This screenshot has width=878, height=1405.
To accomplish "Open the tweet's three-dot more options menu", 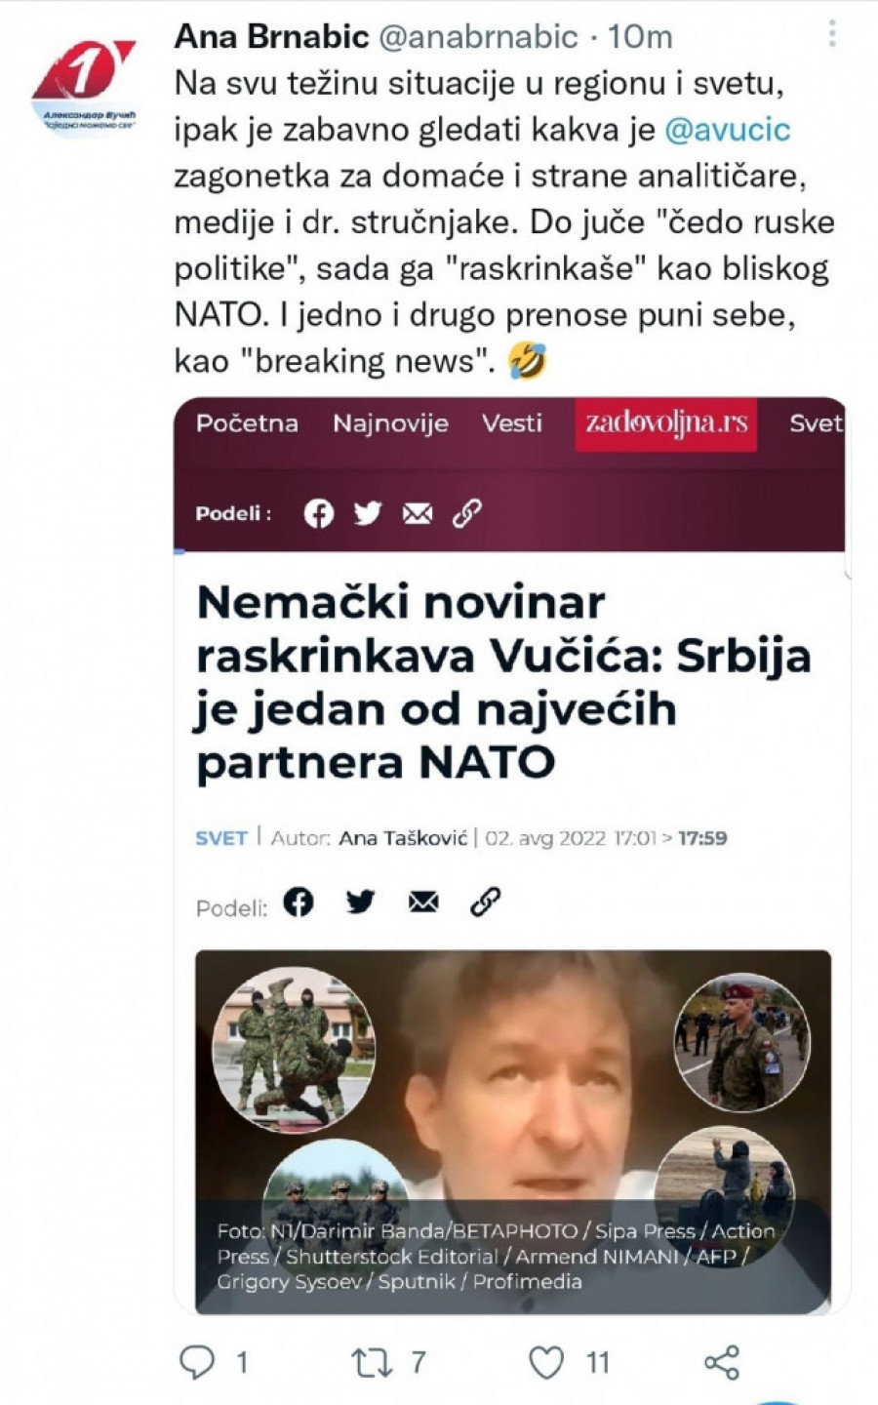I will (x=832, y=34).
